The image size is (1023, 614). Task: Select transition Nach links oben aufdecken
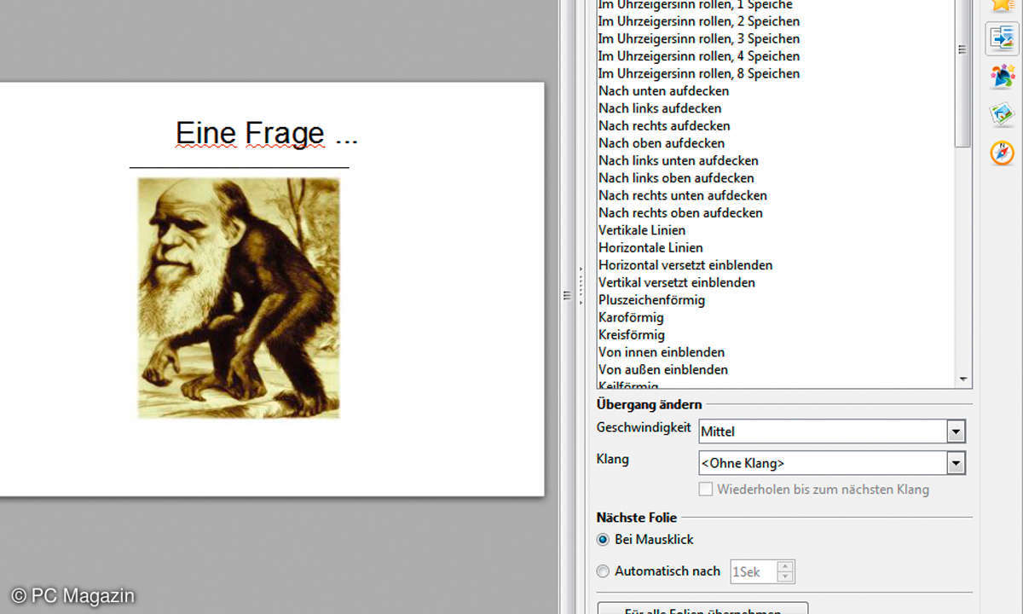(676, 178)
